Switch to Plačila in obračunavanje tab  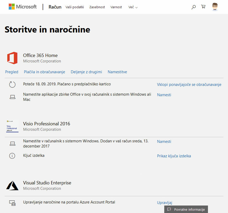[x=44, y=72]
